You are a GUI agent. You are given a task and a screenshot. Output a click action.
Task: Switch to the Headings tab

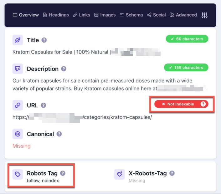pos(56,15)
